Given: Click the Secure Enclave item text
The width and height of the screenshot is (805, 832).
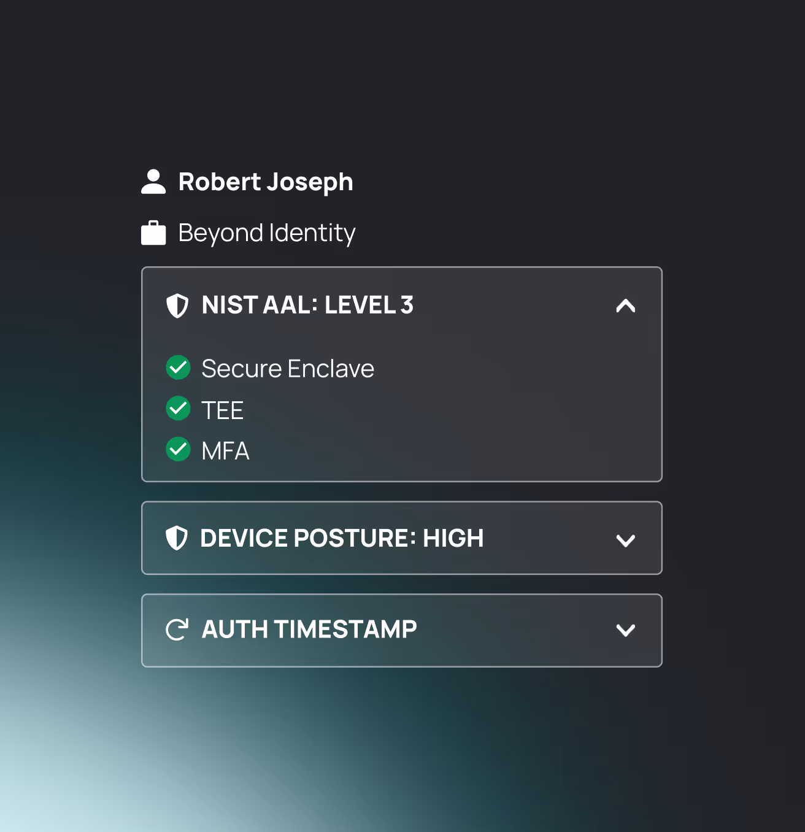Looking at the screenshot, I should (288, 369).
